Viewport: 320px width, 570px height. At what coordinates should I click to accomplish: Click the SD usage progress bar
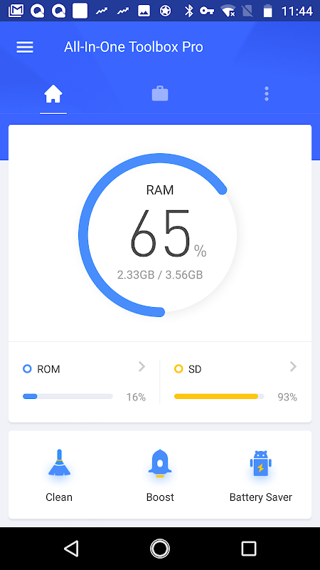pyautogui.click(x=219, y=397)
